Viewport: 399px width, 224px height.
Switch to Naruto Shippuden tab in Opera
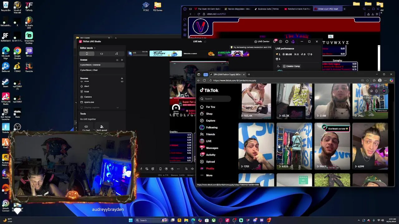(x=238, y=9)
